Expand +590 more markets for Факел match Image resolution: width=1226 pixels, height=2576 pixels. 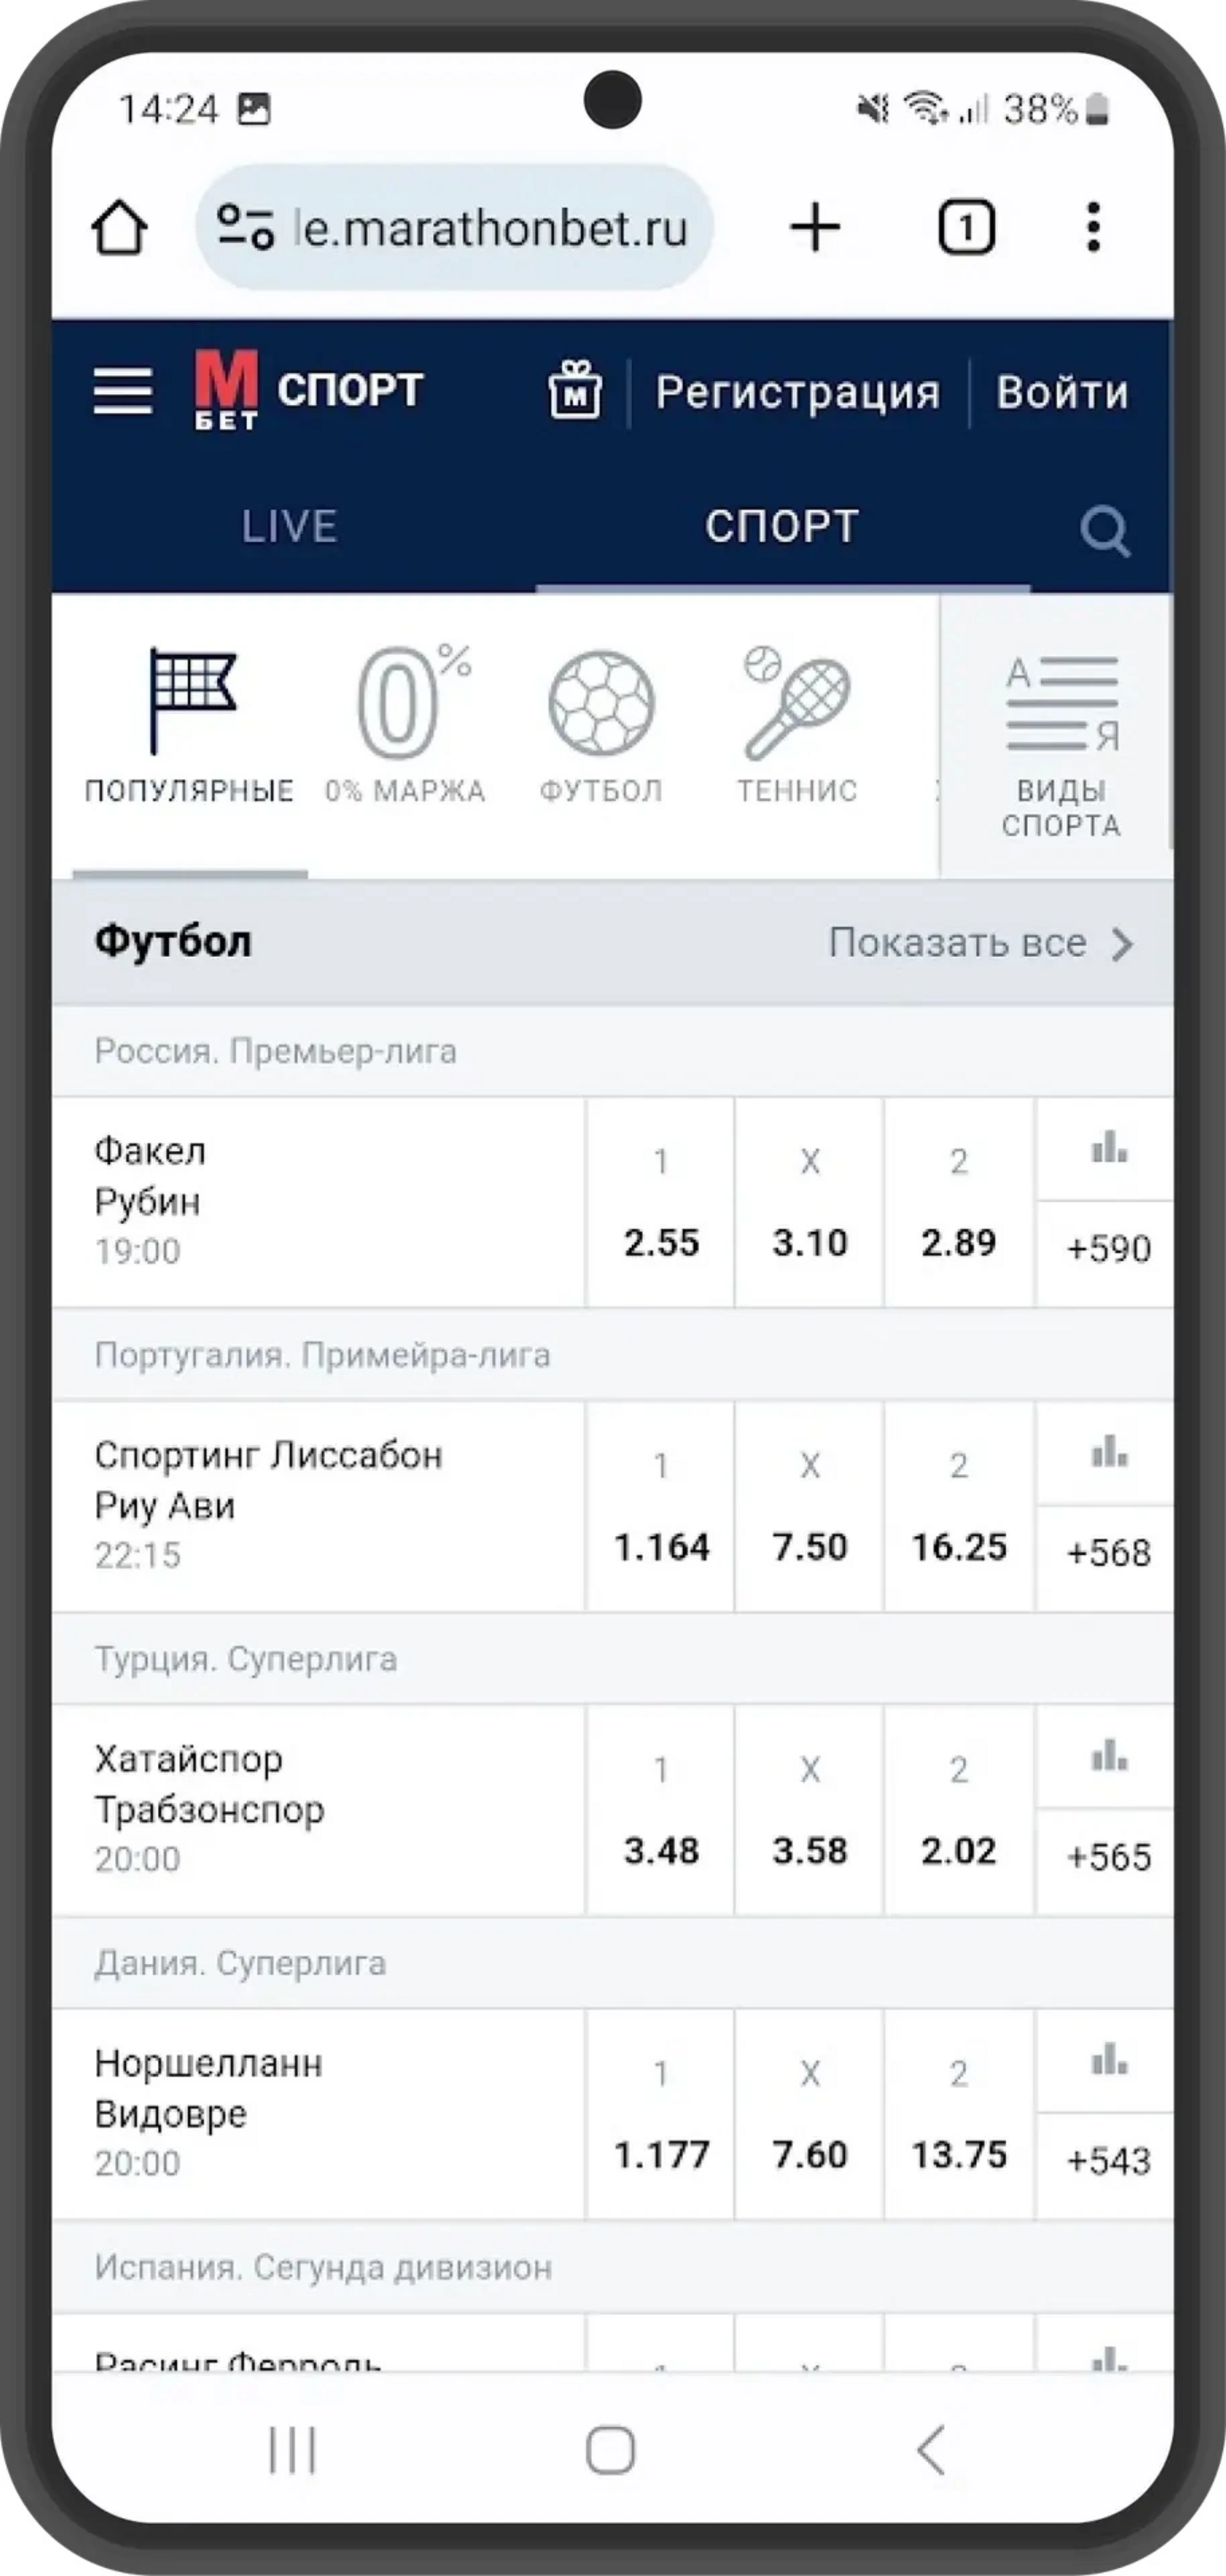(x=1108, y=1249)
